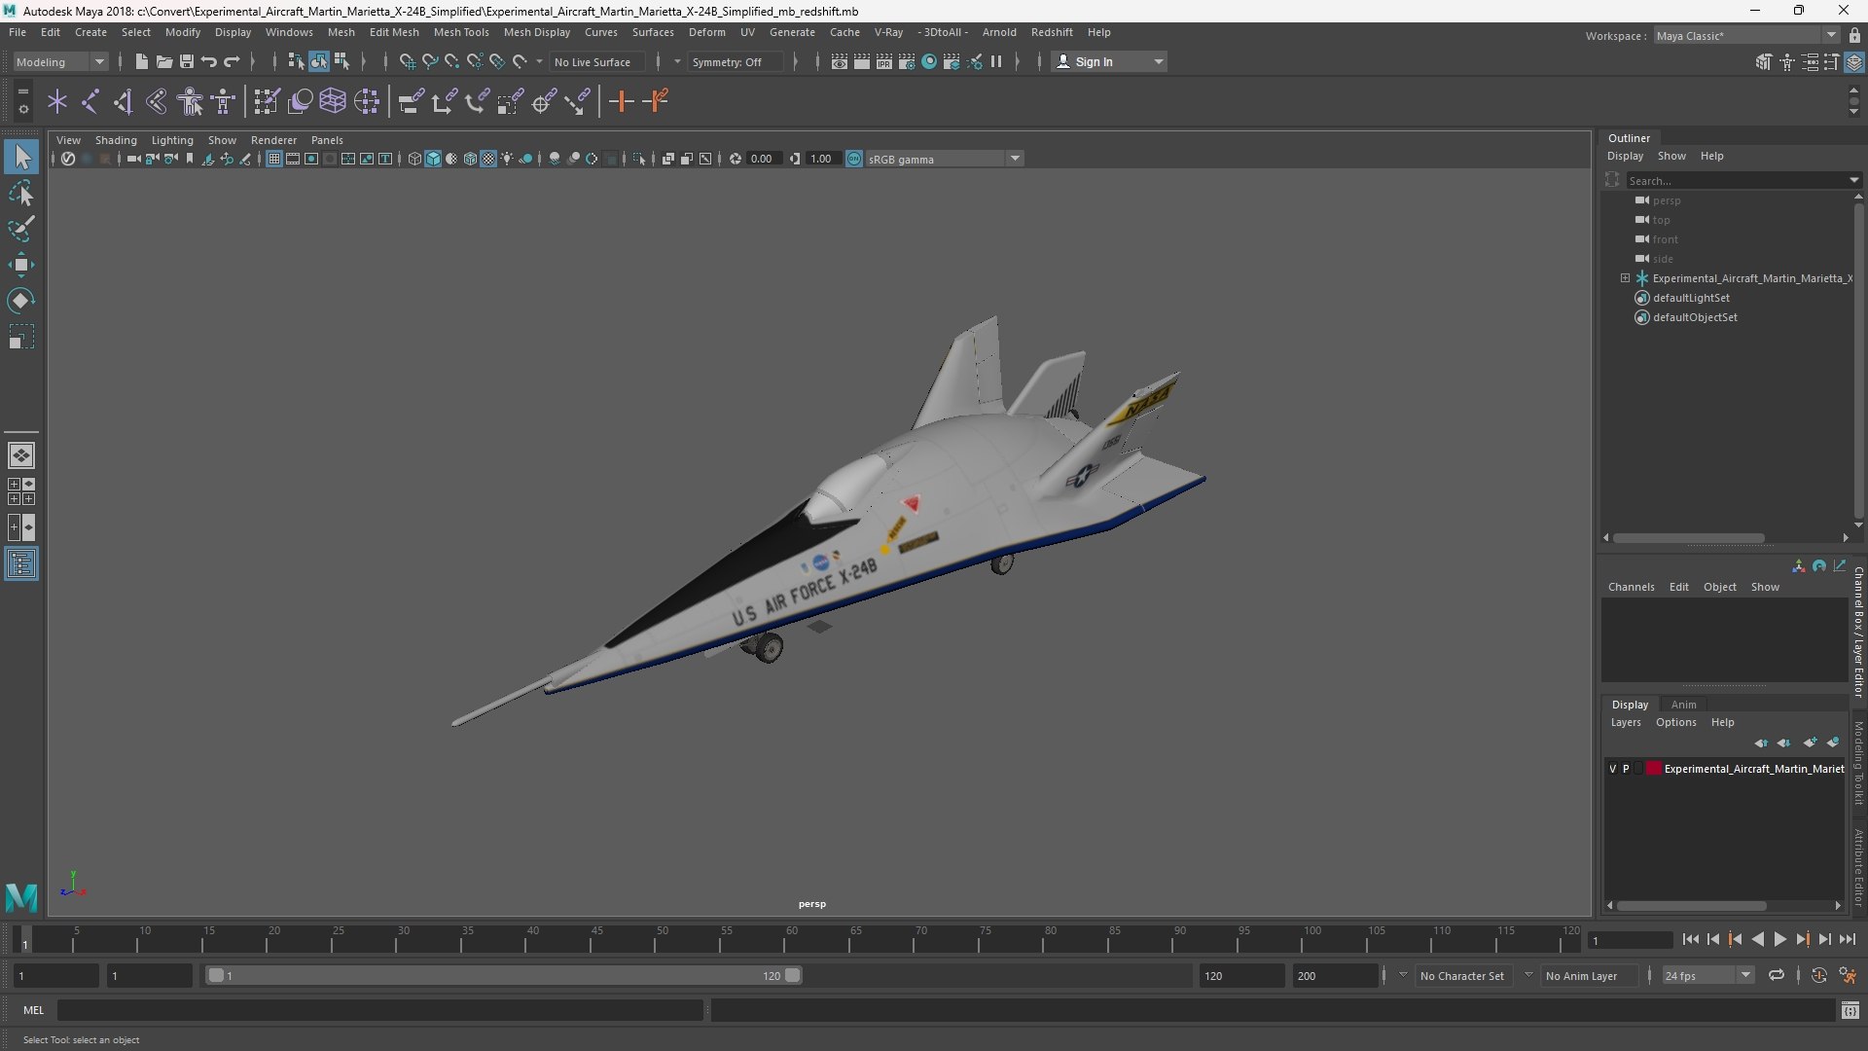Switch to single perspective layout
The width and height of the screenshot is (1868, 1051).
[x=21, y=455]
